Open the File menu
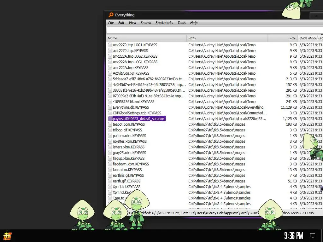Image resolution: width=323 pixels, height=242 pixels. pos(111,23)
